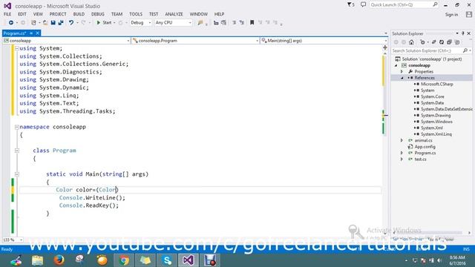Expand the Program.cs file node

(402, 154)
